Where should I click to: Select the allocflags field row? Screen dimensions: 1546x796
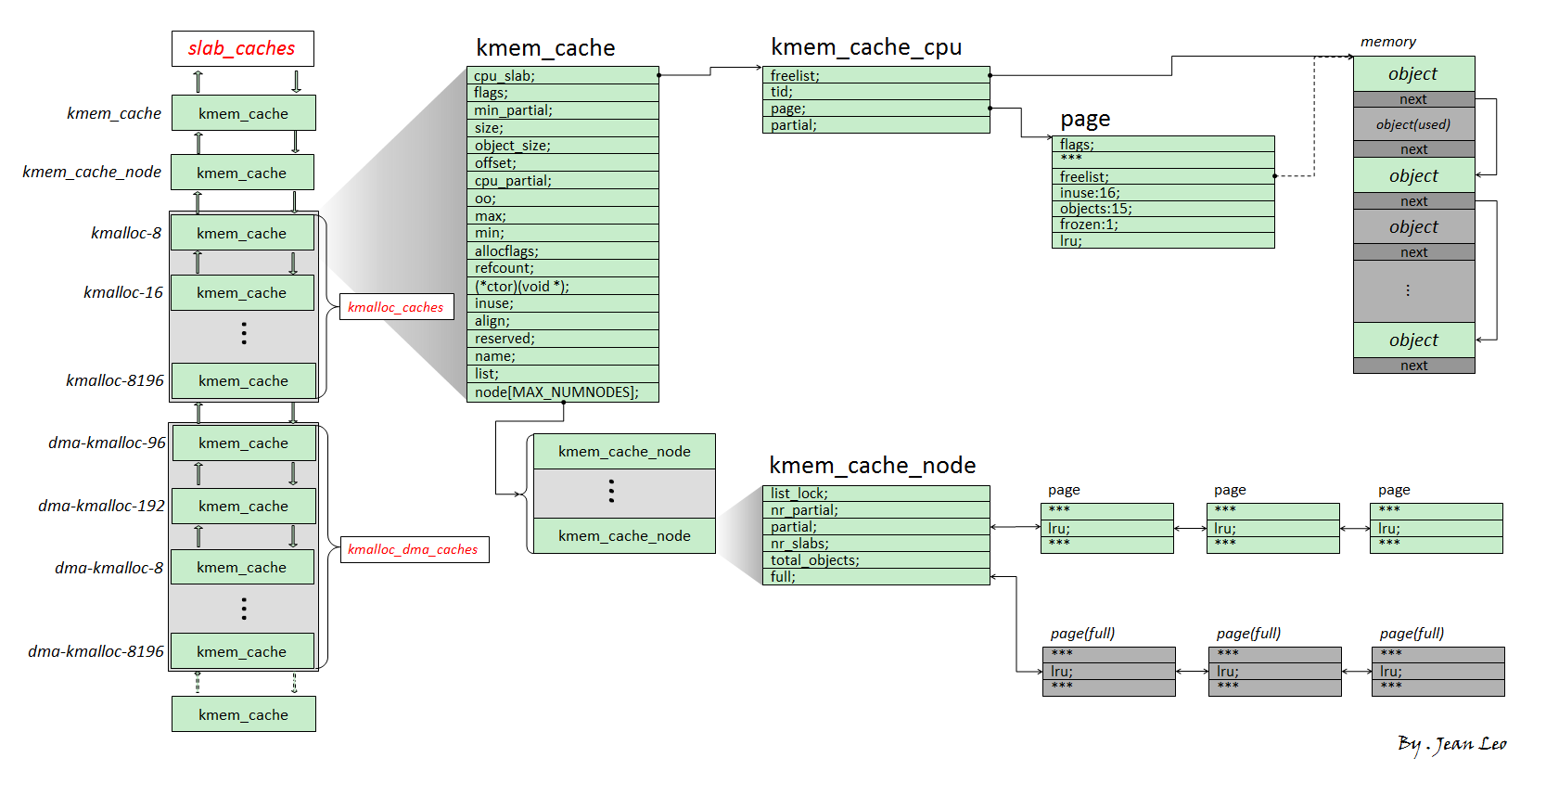click(562, 250)
